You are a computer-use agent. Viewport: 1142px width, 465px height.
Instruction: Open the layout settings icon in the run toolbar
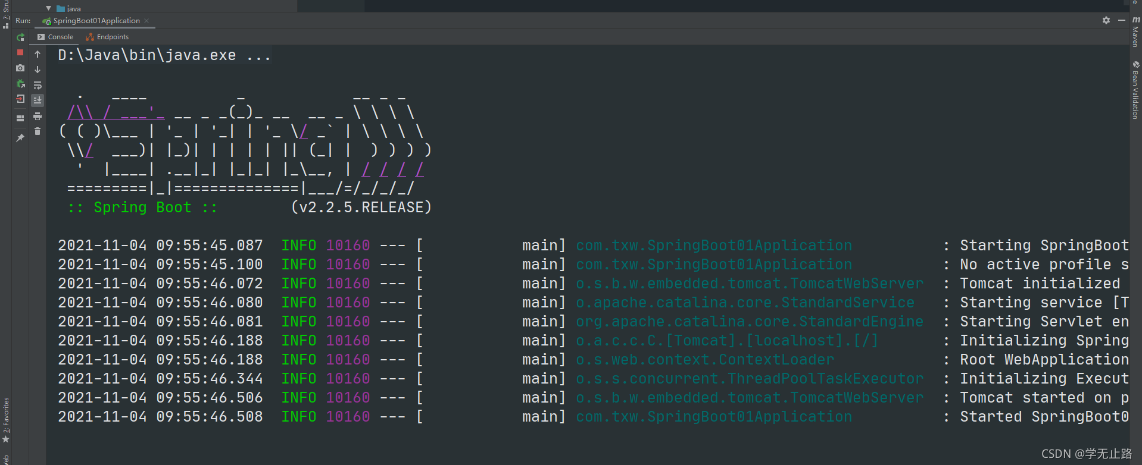(x=20, y=118)
